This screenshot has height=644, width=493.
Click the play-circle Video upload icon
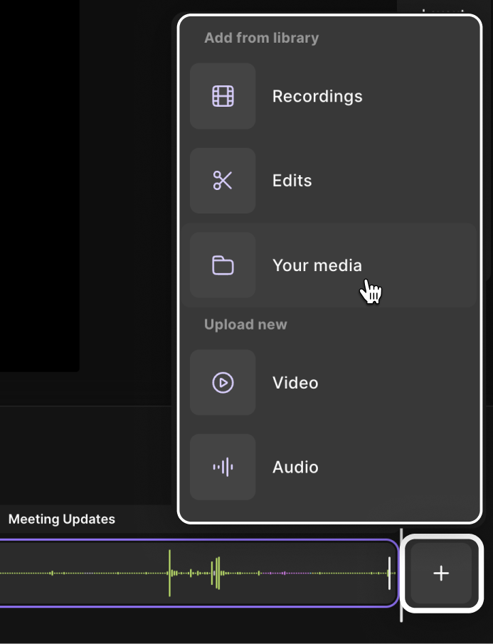click(223, 383)
